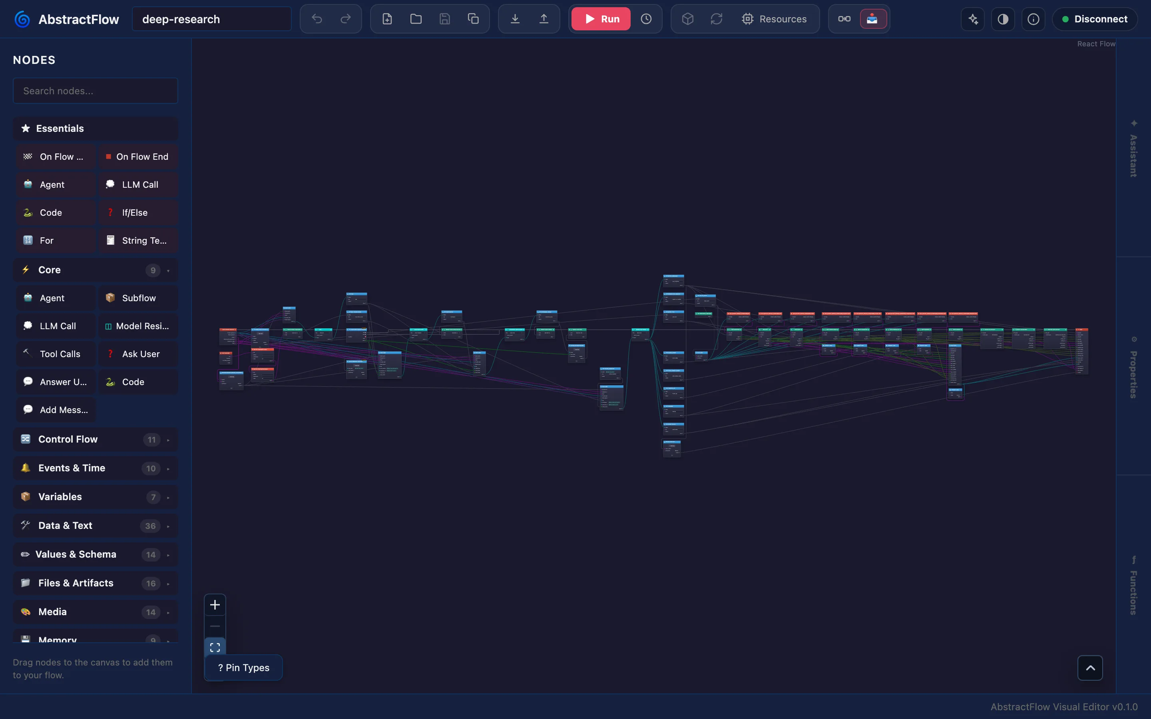
Task: Open AI sparkle assistant icon
Action: tap(973, 19)
